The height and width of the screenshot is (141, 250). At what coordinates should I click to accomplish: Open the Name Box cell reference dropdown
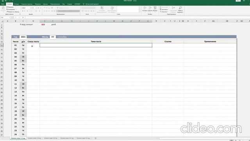10,17
